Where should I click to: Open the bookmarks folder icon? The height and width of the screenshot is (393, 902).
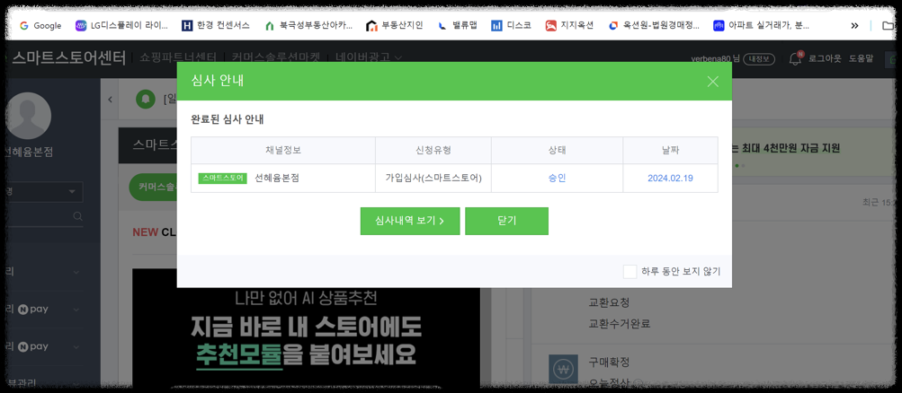click(889, 25)
